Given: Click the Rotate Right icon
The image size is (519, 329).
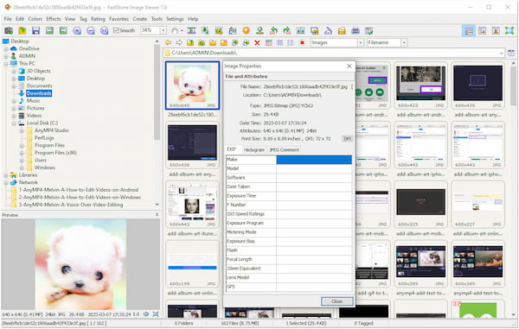Looking at the screenshot, I should coord(287,31).
